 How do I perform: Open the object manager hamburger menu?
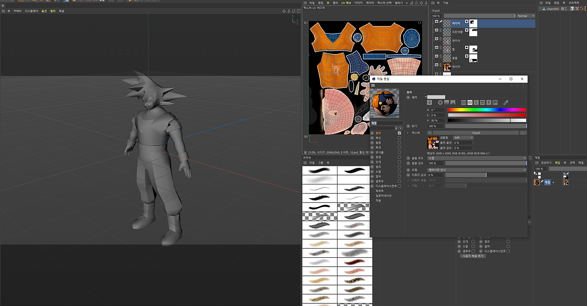pyautogui.click(x=541, y=3)
